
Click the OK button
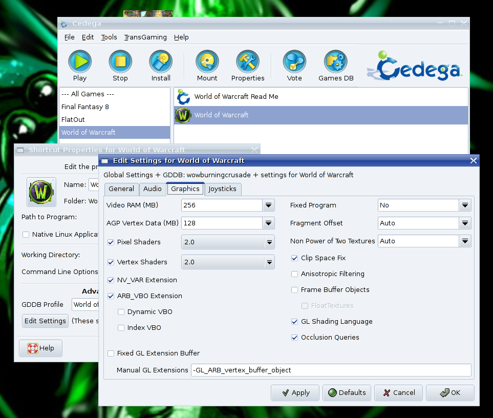[x=450, y=393]
